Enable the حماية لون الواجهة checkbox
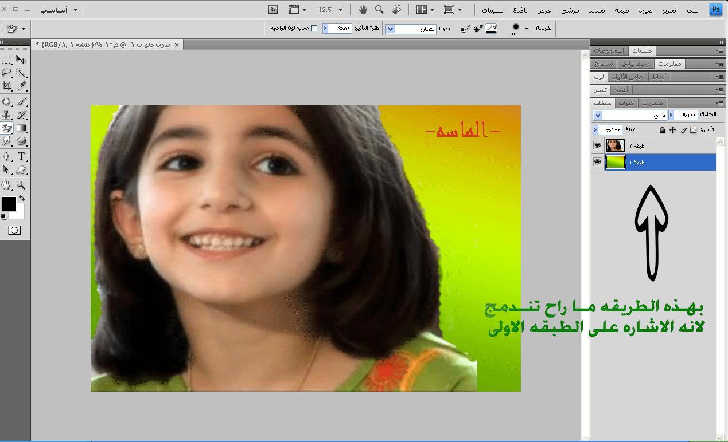This screenshot has height=442, width=728. tap(314, 28)
